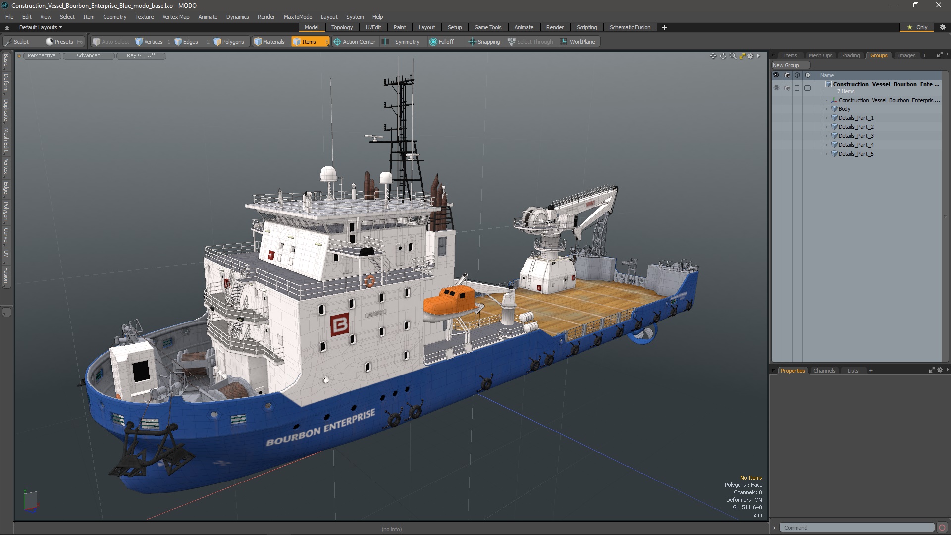Activate the Edges selection mode
Screen dimensions: 951x535
pyautogui.click(x=186, y=42)
